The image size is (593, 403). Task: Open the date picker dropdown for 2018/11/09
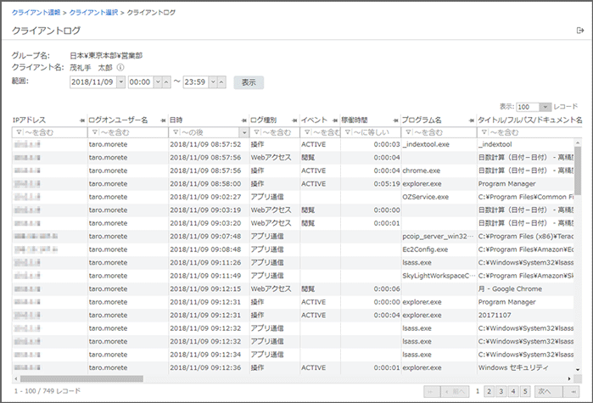120,82
